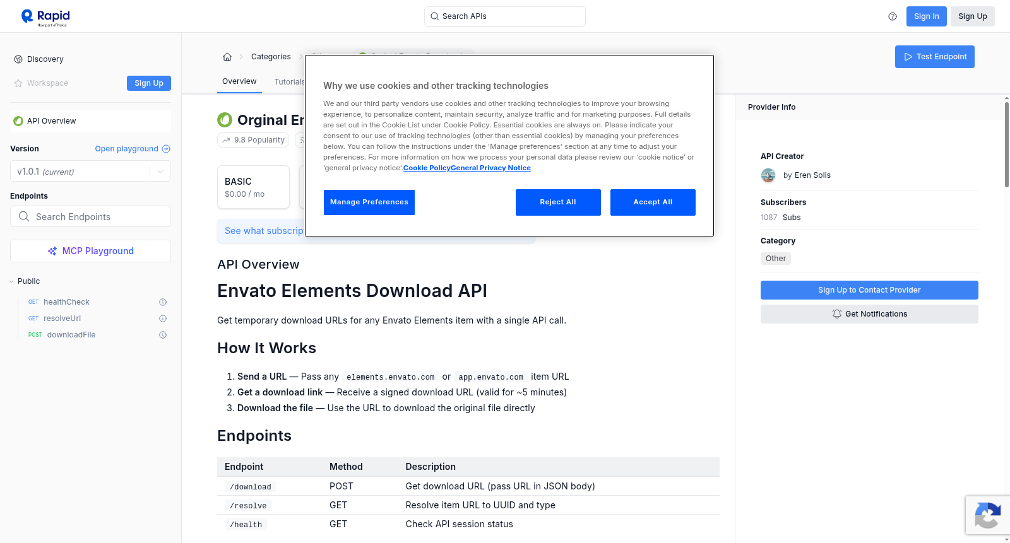The width and height of the screenshot is (1010, 543).
Task: Select Discovery in the sidebar
Action: (45, 59)
